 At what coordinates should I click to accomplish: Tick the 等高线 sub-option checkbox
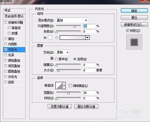(x=9, y=28)
